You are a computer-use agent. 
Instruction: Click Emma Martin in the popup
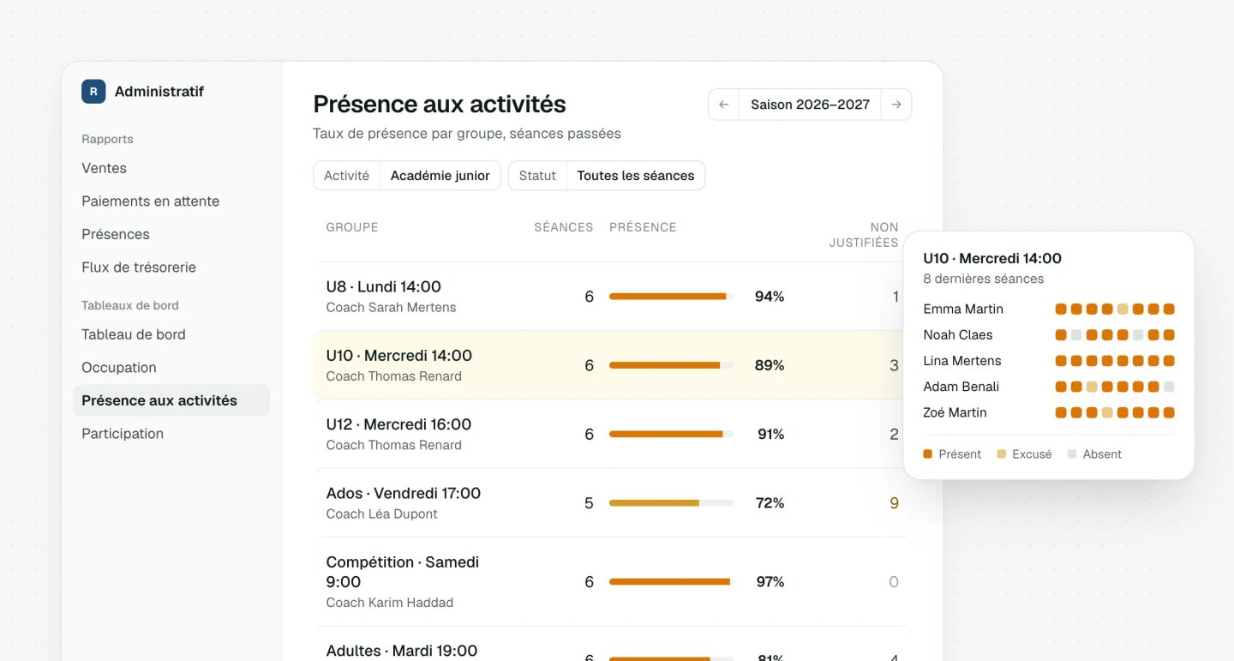pos(963,309)
